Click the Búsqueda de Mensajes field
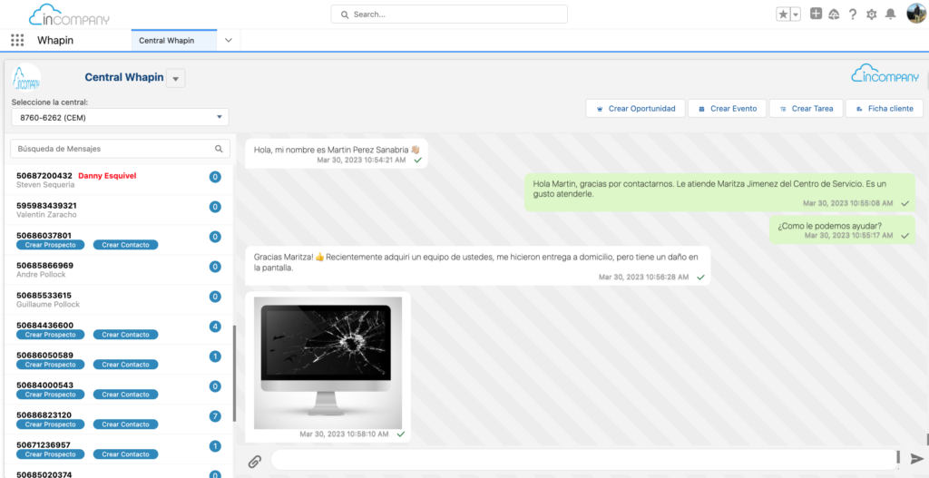929x478 pixels. [x=121, y=149]
